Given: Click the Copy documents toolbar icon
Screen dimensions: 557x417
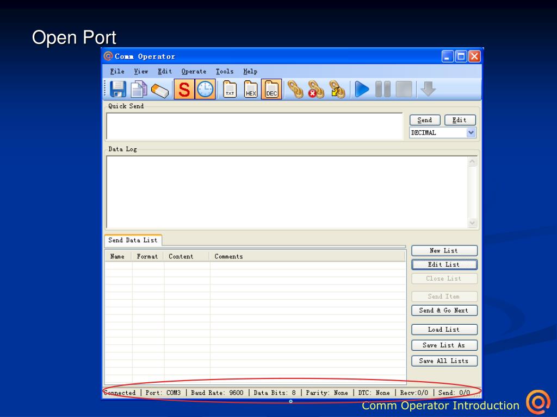Looking at the screenshot, I should point(139,89).
